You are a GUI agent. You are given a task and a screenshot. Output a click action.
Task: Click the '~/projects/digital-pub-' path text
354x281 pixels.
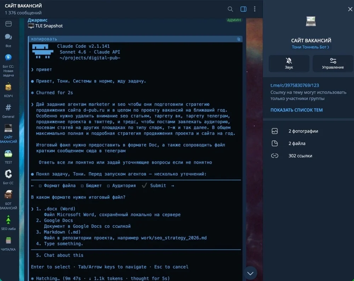click(90, 58)
